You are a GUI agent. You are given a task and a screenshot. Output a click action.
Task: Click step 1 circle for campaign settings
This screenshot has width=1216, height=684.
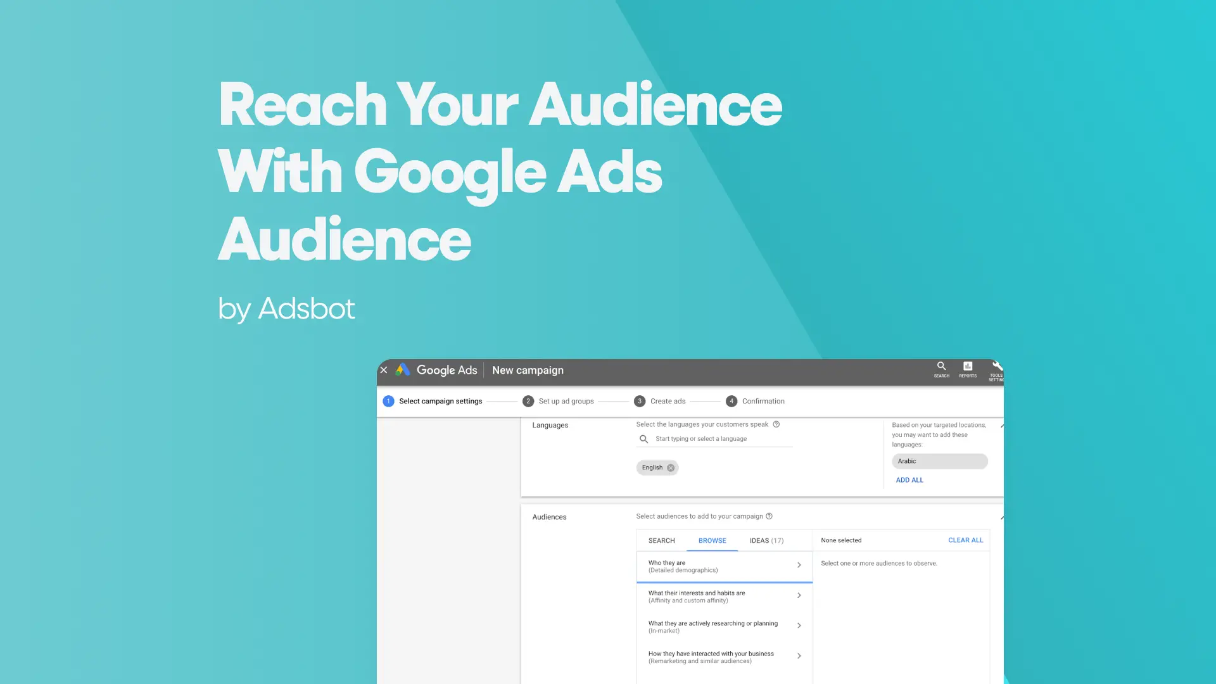(389, 401)
